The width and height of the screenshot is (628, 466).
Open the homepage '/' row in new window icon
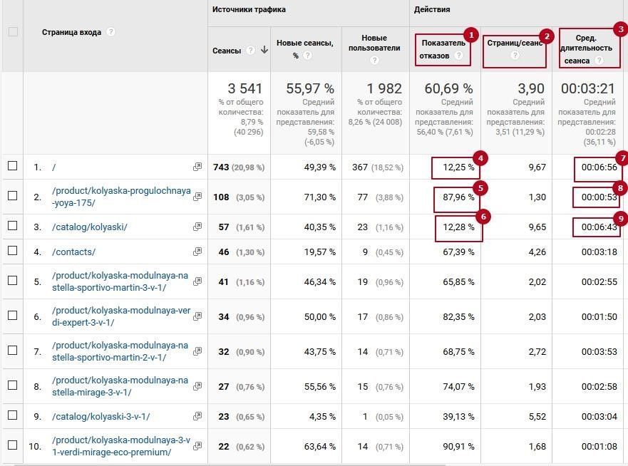pos(197,167)
